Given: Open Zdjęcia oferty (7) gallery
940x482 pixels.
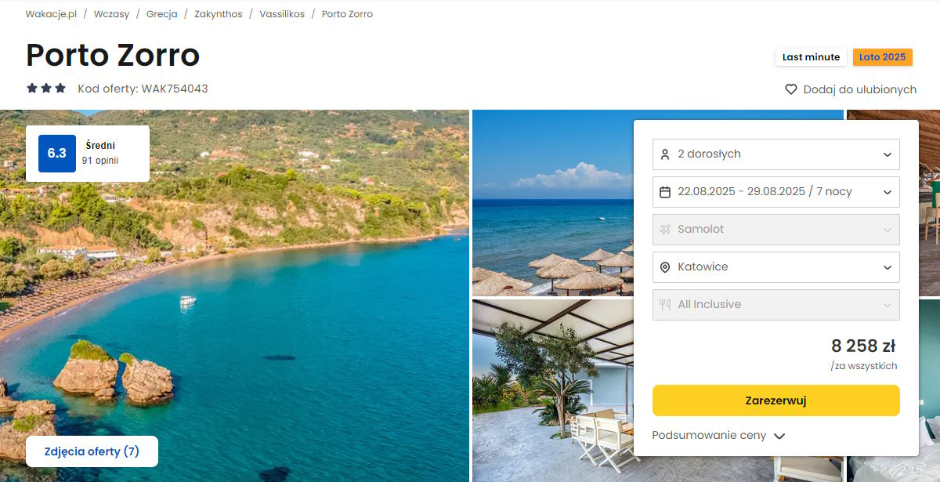Looking at the screenshot, I should coord(92,451).
